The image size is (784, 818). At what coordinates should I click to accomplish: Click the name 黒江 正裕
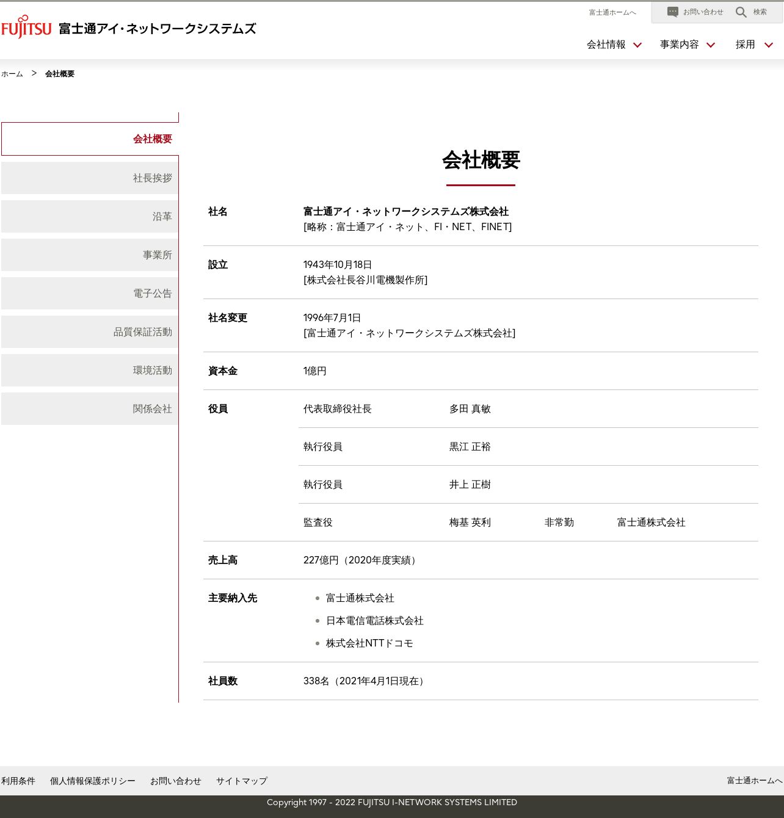pos(470,447)
